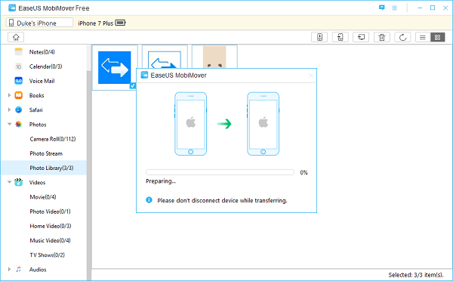Switch to grid thumbnail view
The image size is (453, 281).
[437, 37]
